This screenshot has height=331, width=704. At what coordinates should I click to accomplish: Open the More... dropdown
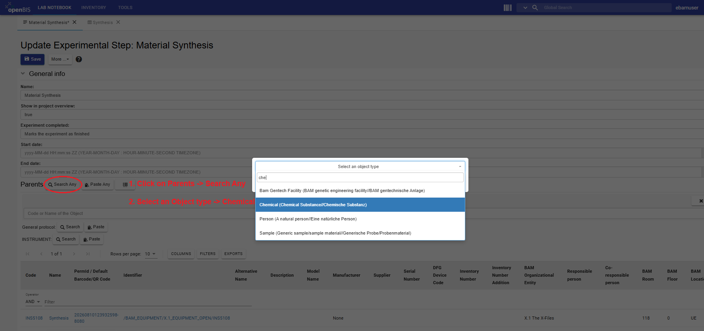[60, 59]
